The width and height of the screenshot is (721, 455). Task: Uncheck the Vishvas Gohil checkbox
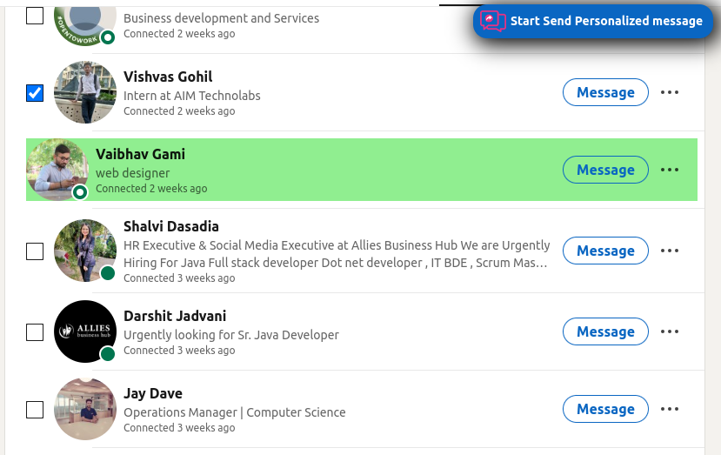tap(35, 92)
